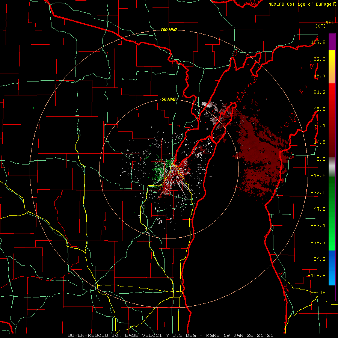This screenshot has height=338, width=338.
Task: Click the 107.8 value on velocity scale
Action: pyautogui.click(x=318, y=42)
